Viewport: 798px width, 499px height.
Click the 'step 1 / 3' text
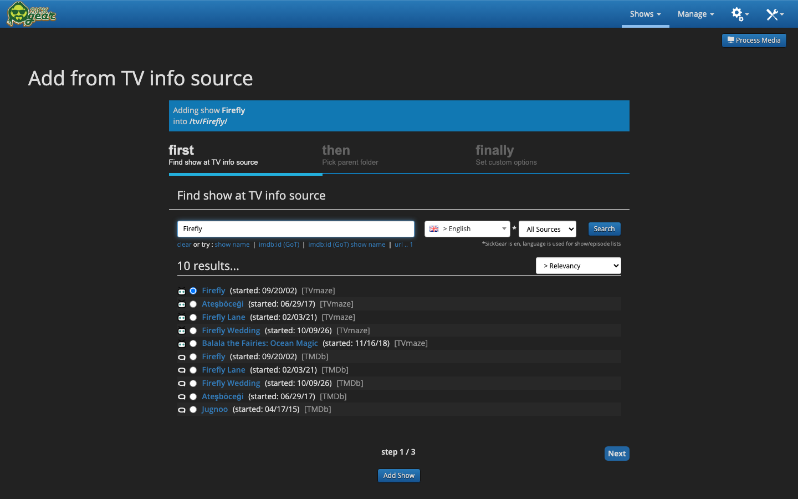click(x=398, y=452)
